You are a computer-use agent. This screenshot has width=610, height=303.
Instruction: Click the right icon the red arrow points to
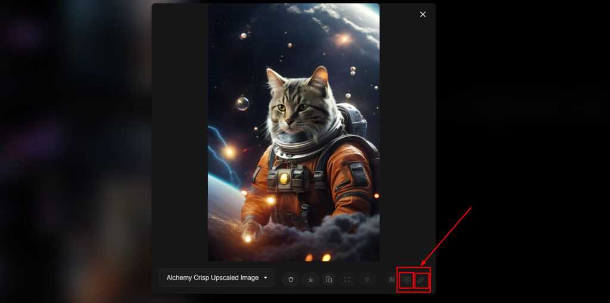pyautogui.click(x=422, y=279)
